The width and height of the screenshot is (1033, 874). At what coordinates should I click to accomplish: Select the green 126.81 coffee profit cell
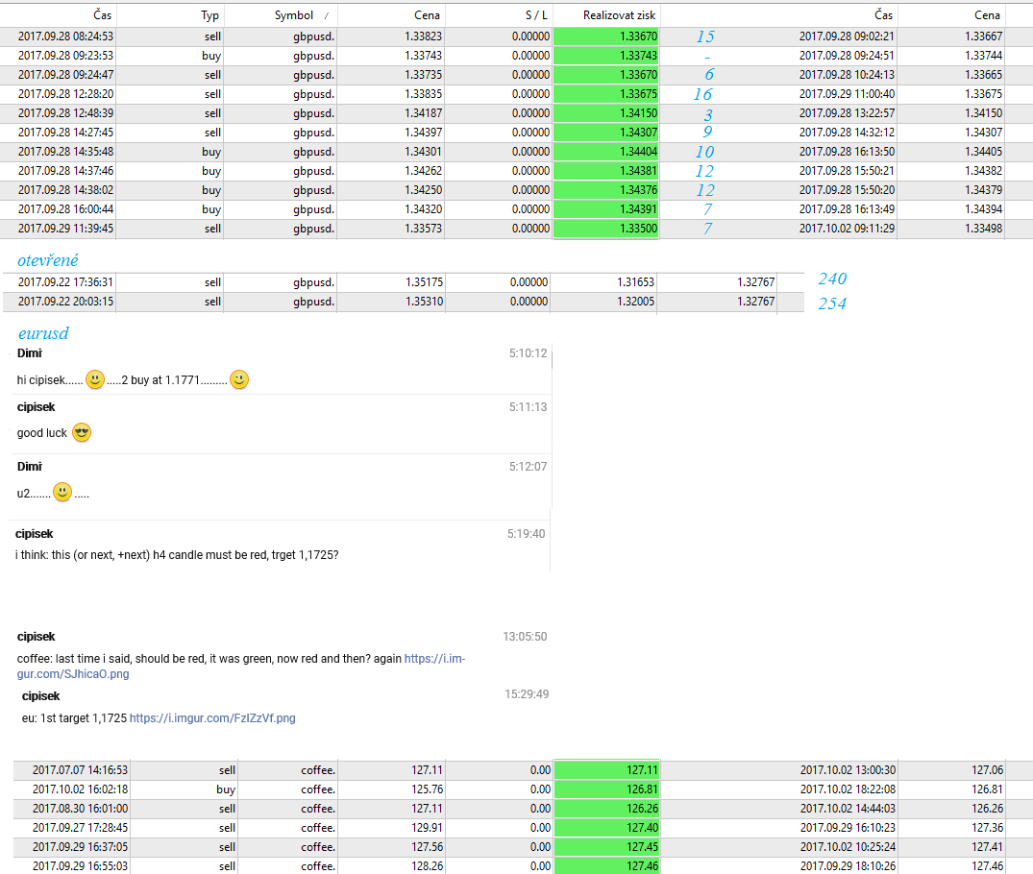tap(606, 789)
